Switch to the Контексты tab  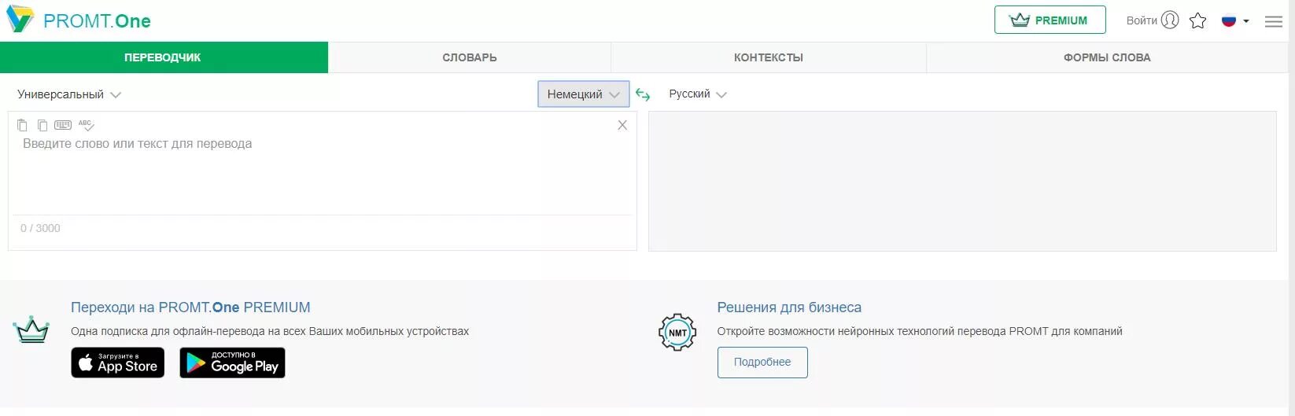tap(769, 57)
